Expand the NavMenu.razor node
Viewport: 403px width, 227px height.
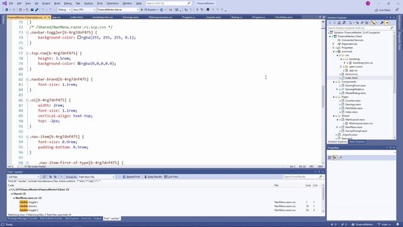click(x=338, y=127)
